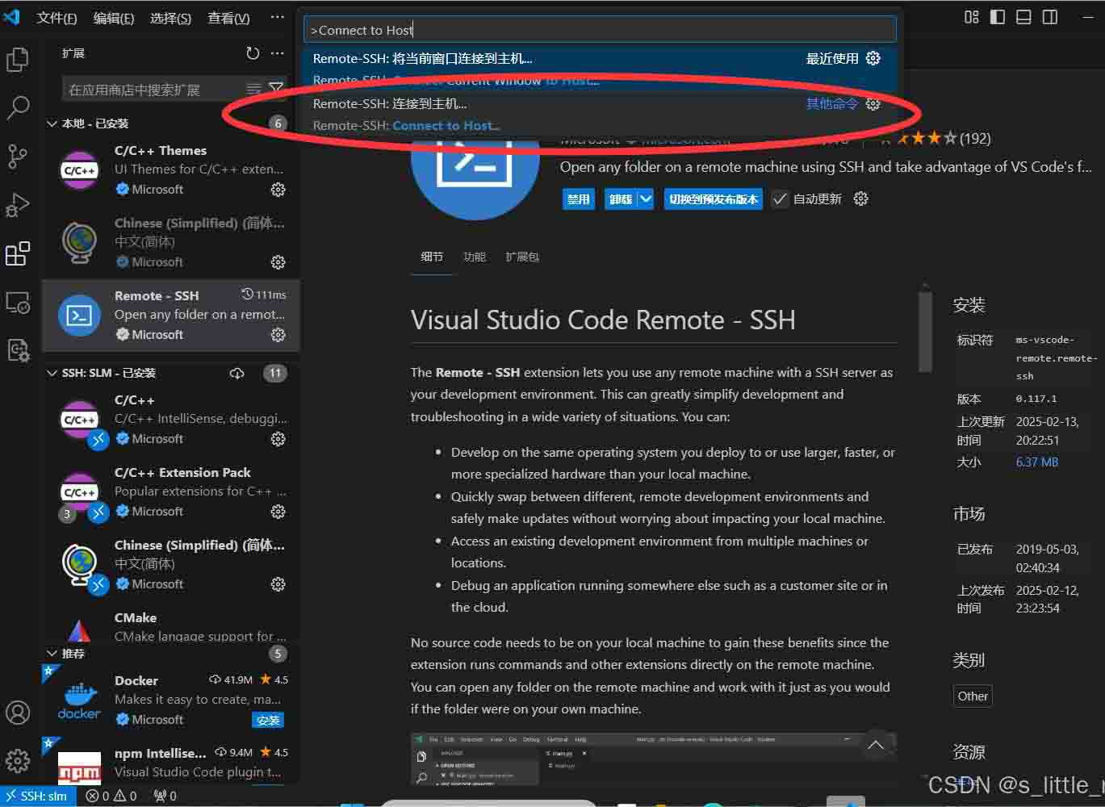This screenshot has height=807, width=1105.
Task: Open the Search view in activity bar
Action: [18, 107]
